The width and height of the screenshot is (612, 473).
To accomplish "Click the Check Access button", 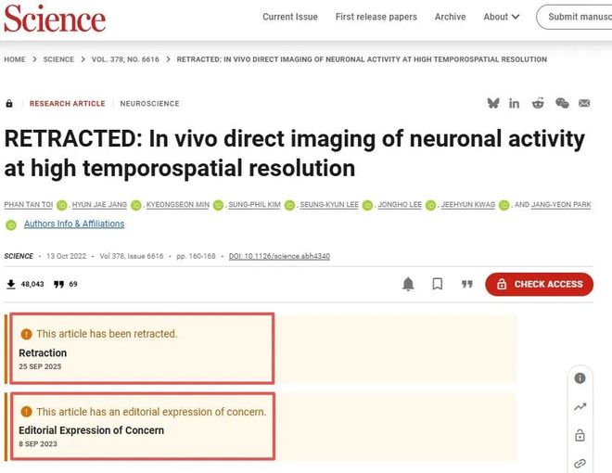I will (x=539, y=284).
